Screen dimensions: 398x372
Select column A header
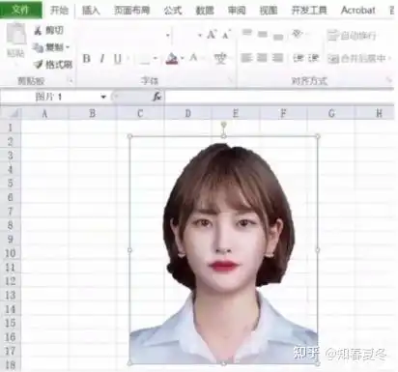click(x=44, y=113)
